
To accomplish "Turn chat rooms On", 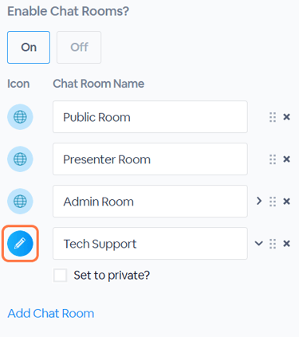I will [x=29, y=47].
